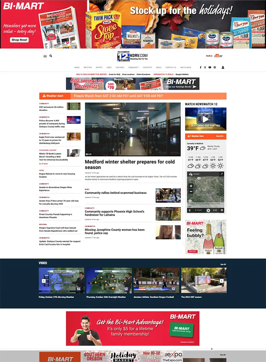Open the Freeze Watch weather alert banner
Screen dimensions: 266x362
pyautogui.click(x=133, y=96)
